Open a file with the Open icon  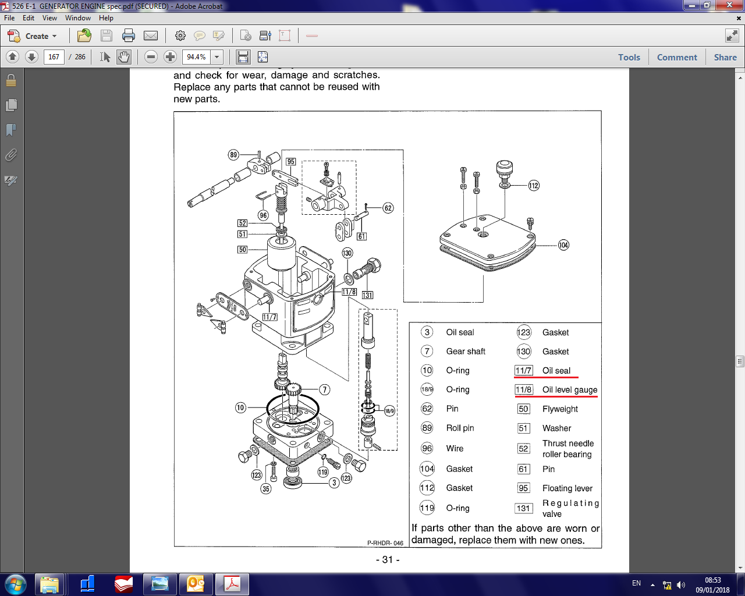84,36
